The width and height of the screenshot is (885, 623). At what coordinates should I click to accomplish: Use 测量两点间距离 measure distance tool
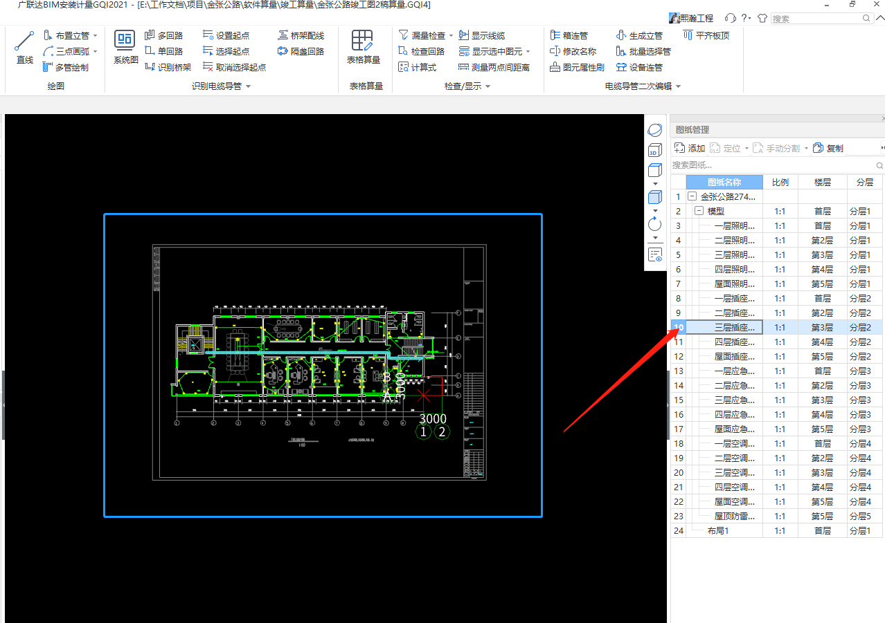click(x=494, y=67)
